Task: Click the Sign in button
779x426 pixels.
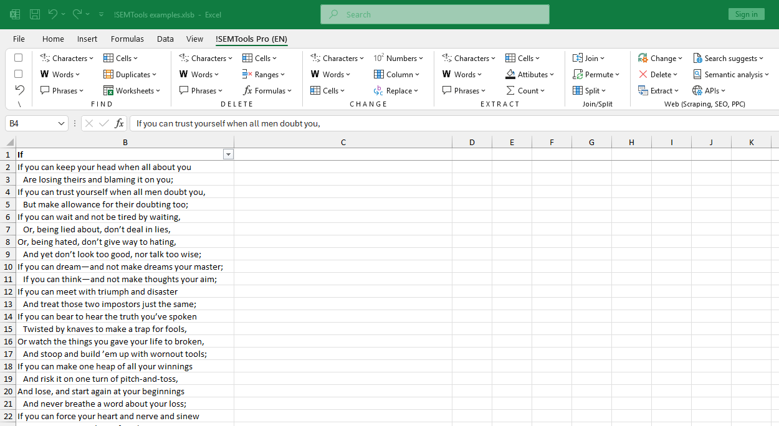Action: [746, 13]
